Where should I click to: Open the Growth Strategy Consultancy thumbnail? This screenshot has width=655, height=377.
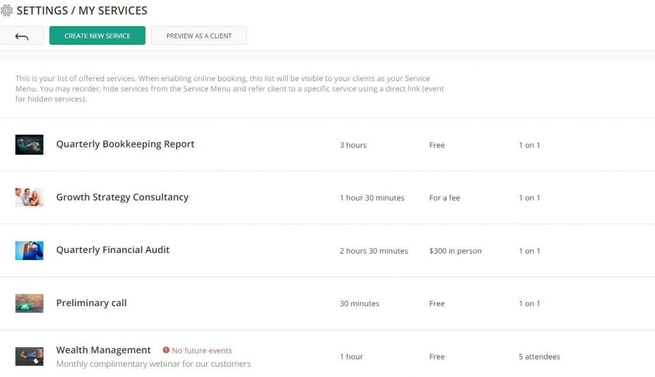(x=29, y=197)
